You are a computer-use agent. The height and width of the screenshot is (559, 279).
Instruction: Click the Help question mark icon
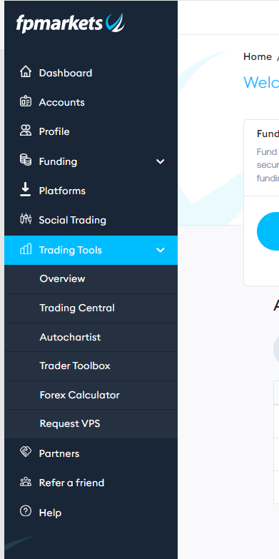click(x=25, y=511)
